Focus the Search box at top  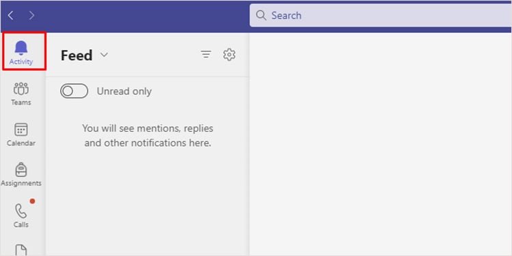(381, 15)
